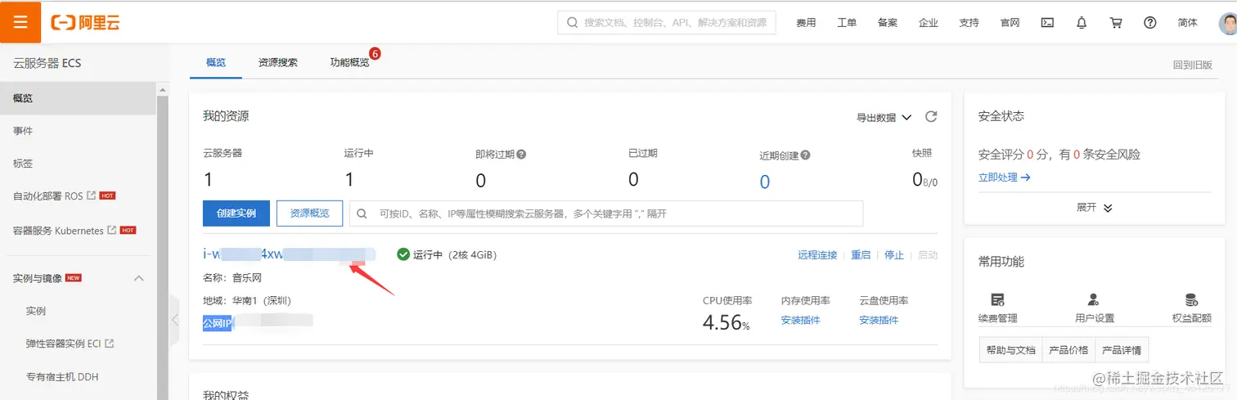This screenshot has height=400, width=1237.
Task: Open 功能概览 tab
Action: (x=349, y=62)
